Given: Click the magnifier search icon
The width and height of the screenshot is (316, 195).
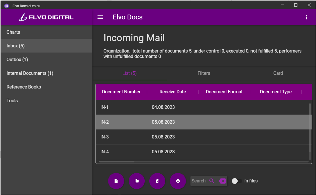Looking at the screenshot, I should tap(212, 181).
